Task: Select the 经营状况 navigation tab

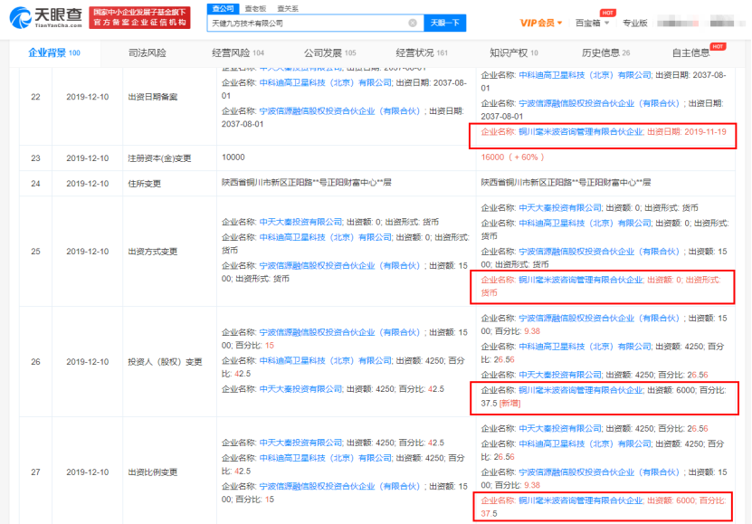Action: [422, 52]
